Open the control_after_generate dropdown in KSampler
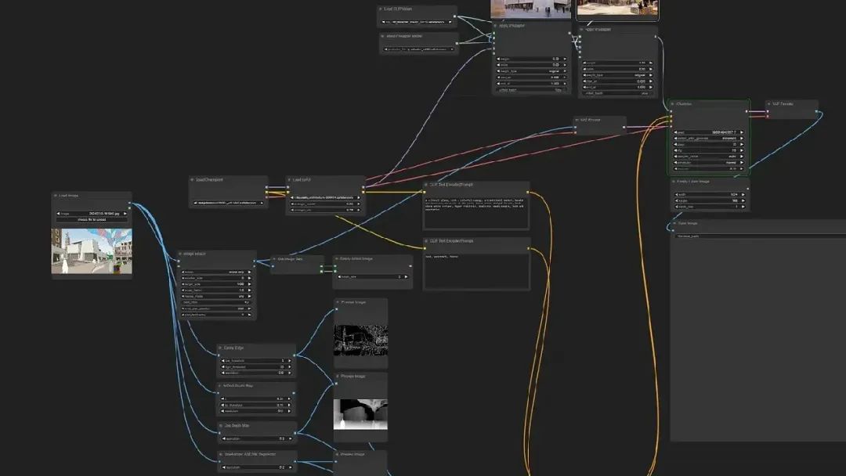This screenshot has width=846, height=476. click(x=708, y=138)
